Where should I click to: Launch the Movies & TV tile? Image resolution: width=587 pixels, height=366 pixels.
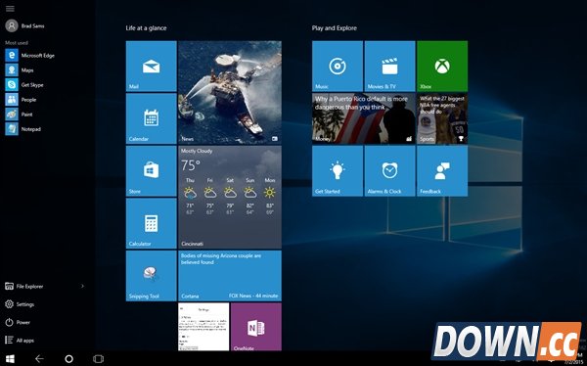point(389,66)
